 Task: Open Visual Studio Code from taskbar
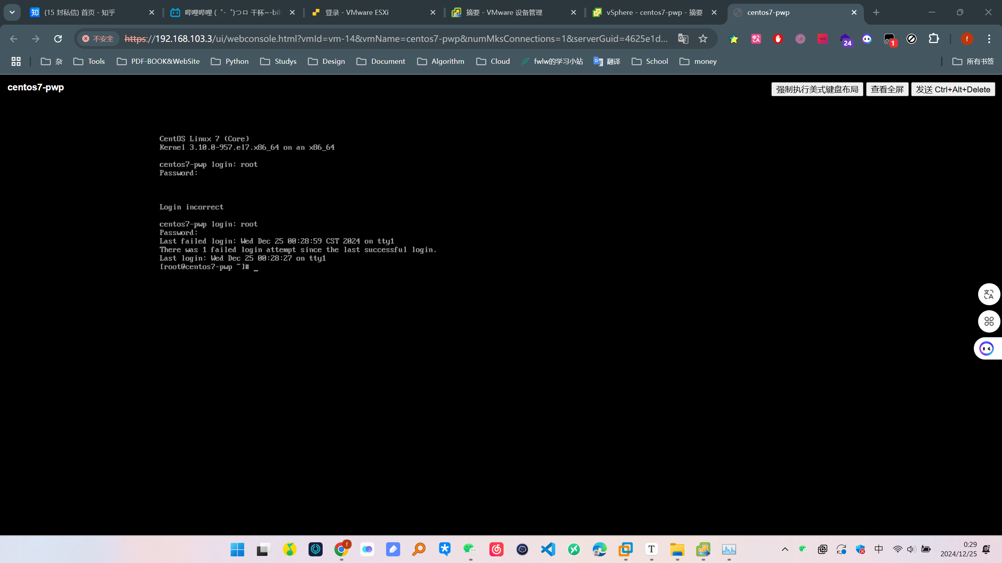point(548,549)
